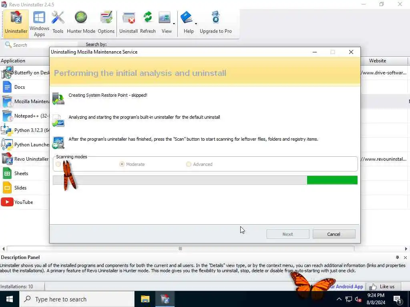Click the horizontal scrollbar thumb
Screen dimensions: 410x307
(181, 249)
